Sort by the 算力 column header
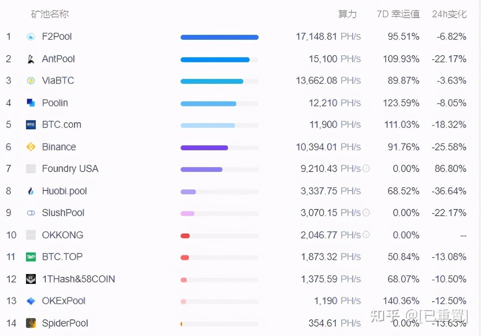This screenshot has width=481, height=336. [x=347, y=14]
